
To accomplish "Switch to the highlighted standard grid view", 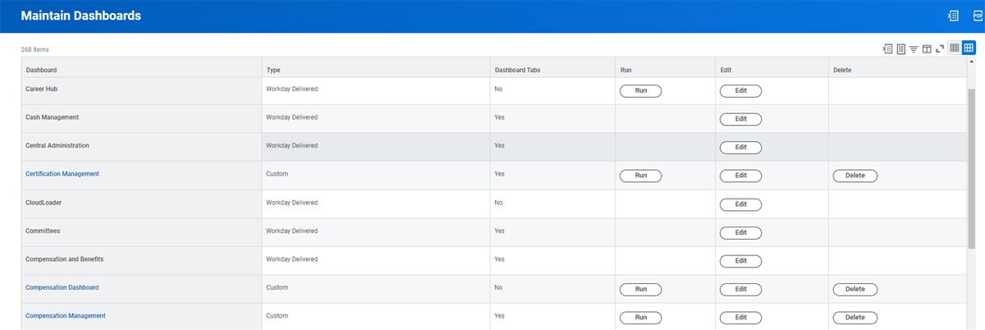I will pyautogui.click(x=969, y=48).
